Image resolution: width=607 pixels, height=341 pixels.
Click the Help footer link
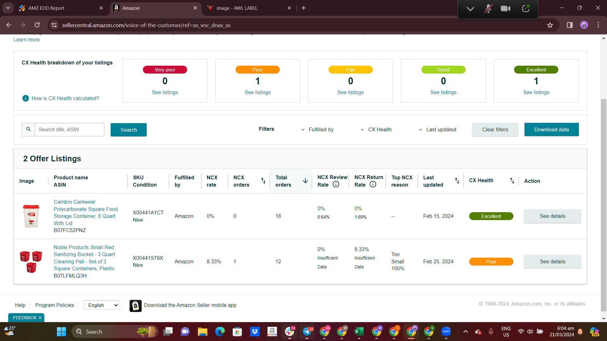pyautogui.click(x=20, y=305)
